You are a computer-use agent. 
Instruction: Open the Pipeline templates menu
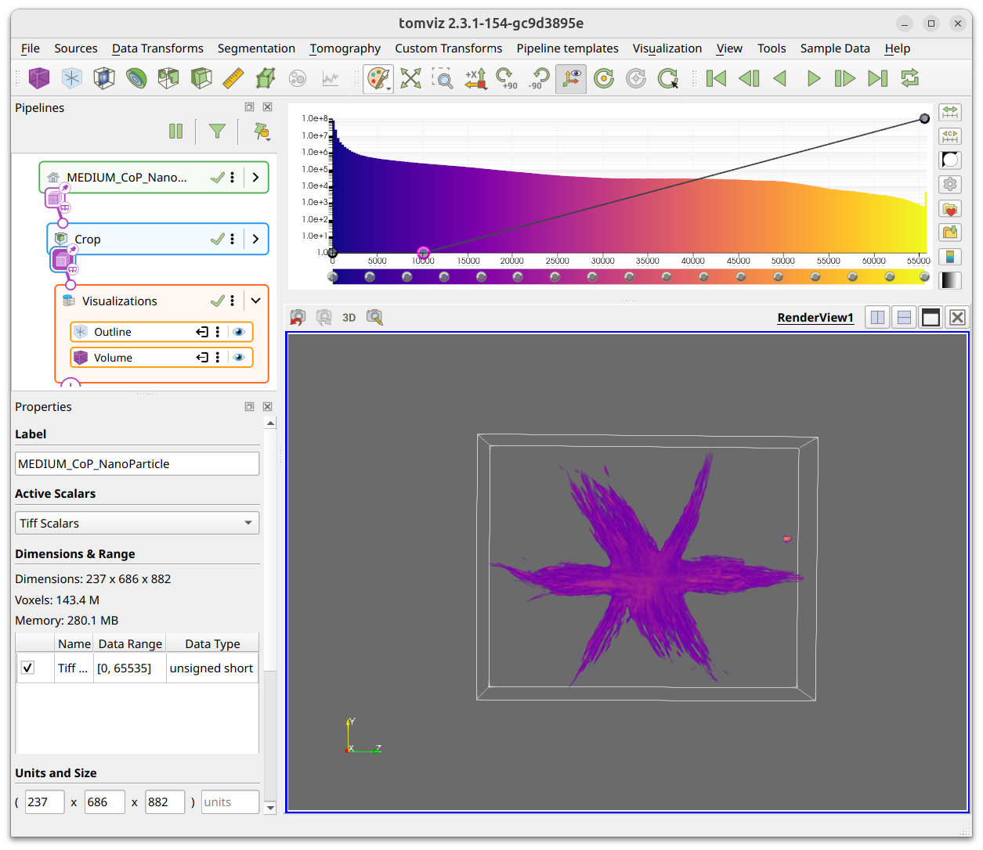[x=567, y=49]
